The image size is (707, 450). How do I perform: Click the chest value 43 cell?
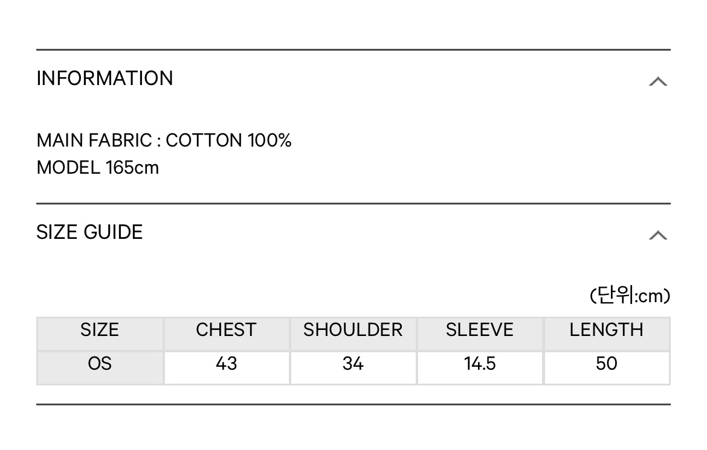(226, 364)
